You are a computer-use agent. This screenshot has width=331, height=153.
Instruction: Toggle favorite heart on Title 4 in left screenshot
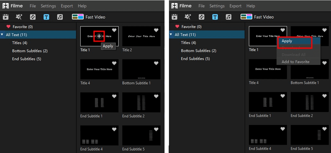114,63
